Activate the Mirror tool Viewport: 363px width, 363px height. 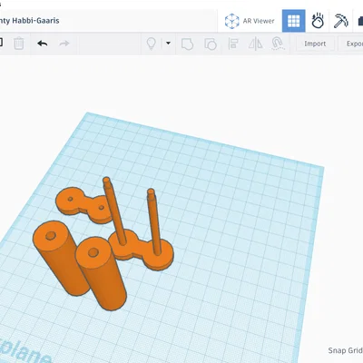coord(256,44)
